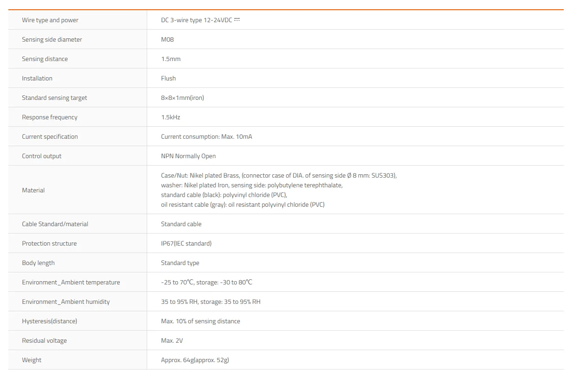Select the 'Installation' row label
Screen dimensions: 579x376
click(37, 78)
